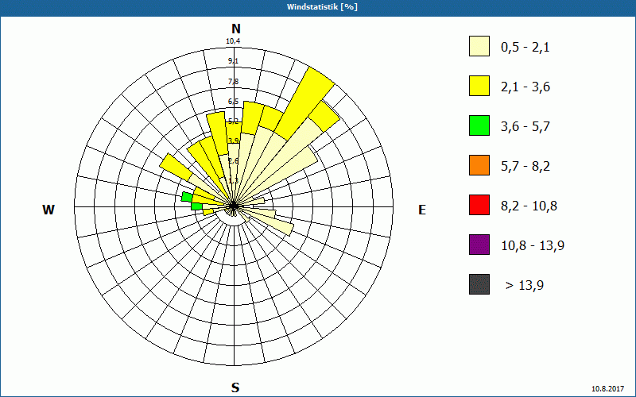The image size is (636, 397).
Task: Click the green 3,6 - 5,7 legend swatch
Action: [479, 125]
